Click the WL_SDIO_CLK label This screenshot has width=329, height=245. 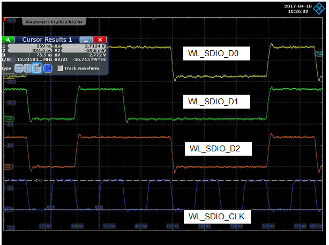click(217, 217)
